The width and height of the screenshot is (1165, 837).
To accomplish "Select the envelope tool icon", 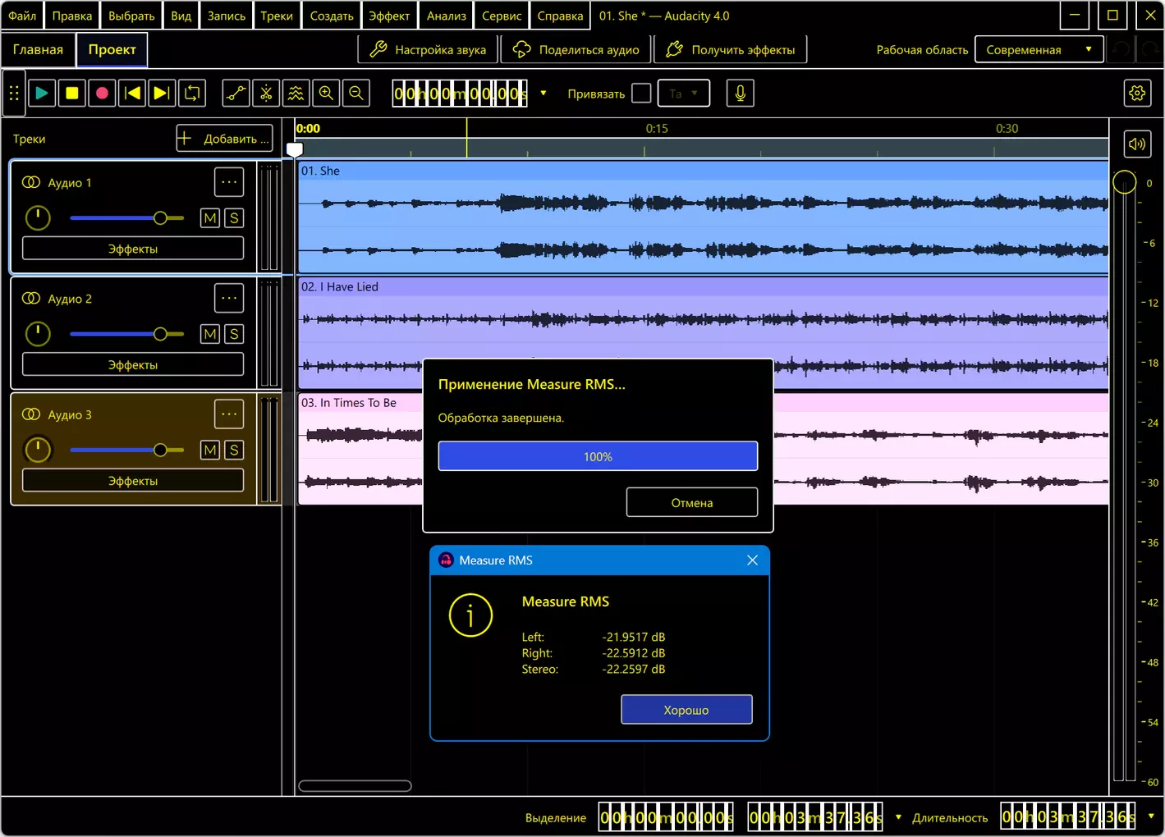I will (236, 94).
